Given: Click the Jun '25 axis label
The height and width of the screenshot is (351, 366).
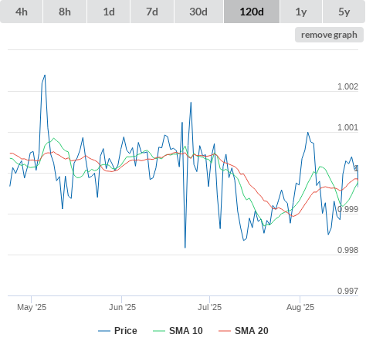Looking at the screenshot, I should pos(122,307).
